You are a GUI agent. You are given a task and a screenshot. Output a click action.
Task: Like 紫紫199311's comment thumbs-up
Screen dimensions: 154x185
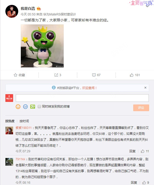(x=143, y=151)
